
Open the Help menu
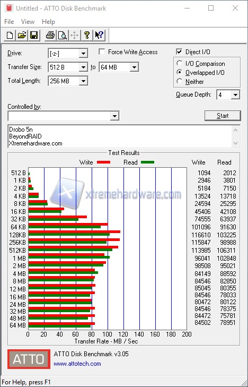coord(48,22)
